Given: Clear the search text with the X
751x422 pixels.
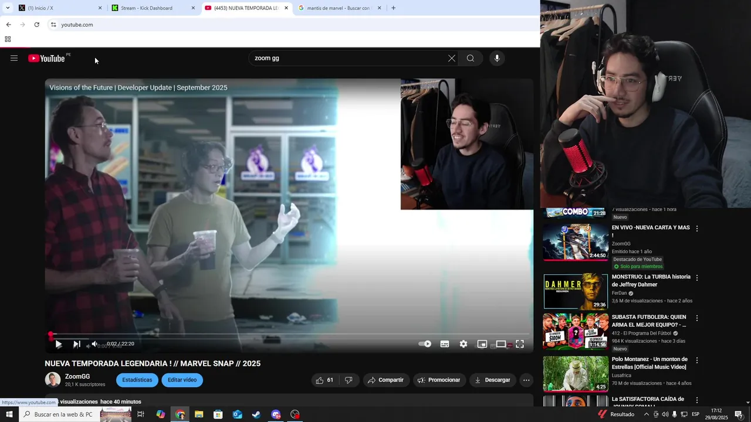Looking at the screenshot, I should point(451,58).
